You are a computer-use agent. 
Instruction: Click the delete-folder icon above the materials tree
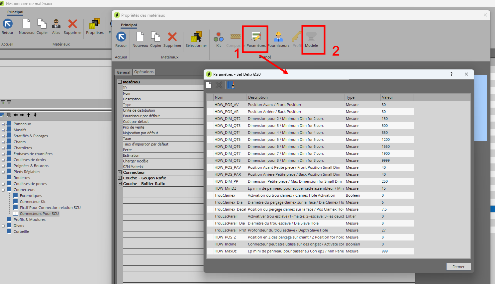[x=9, y=115]
